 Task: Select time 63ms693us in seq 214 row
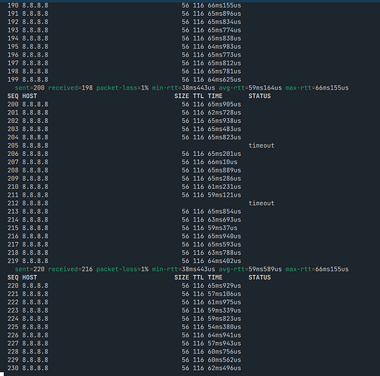pos(224,220)
